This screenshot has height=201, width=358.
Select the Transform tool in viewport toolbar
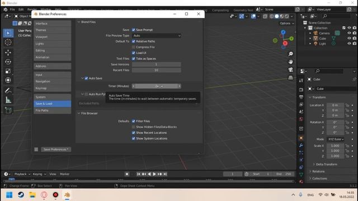8,80
